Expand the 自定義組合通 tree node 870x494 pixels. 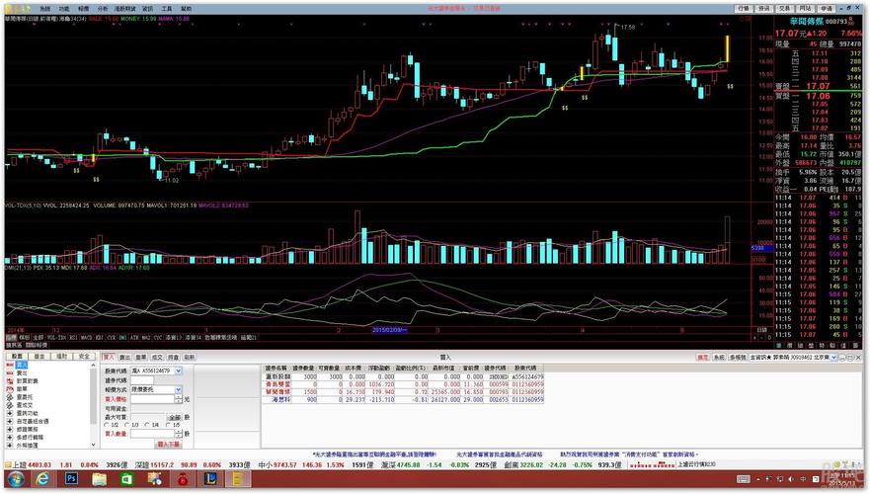click(10, 421)
